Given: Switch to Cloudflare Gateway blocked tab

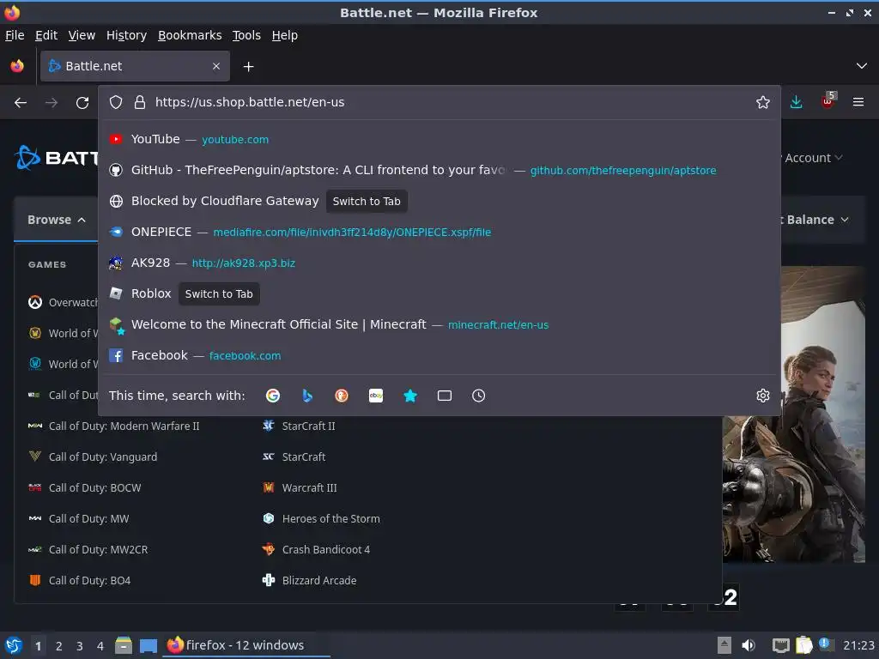Looking at the screenshot, I should [439, 201].
